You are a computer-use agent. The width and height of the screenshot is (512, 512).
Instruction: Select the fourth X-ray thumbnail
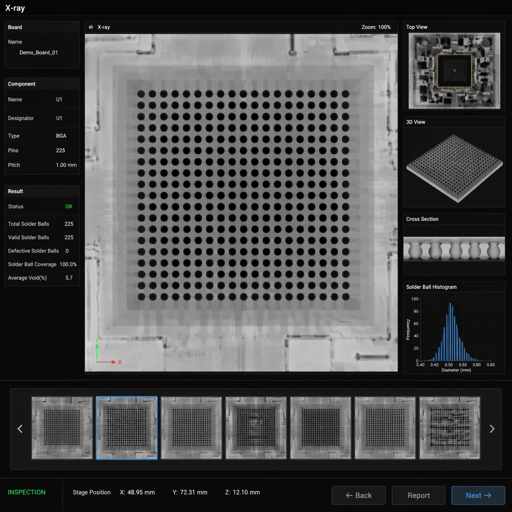[256, 428]
